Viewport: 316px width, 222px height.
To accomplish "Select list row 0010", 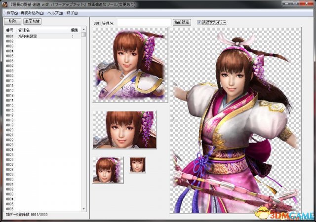I will click(43, 80).
